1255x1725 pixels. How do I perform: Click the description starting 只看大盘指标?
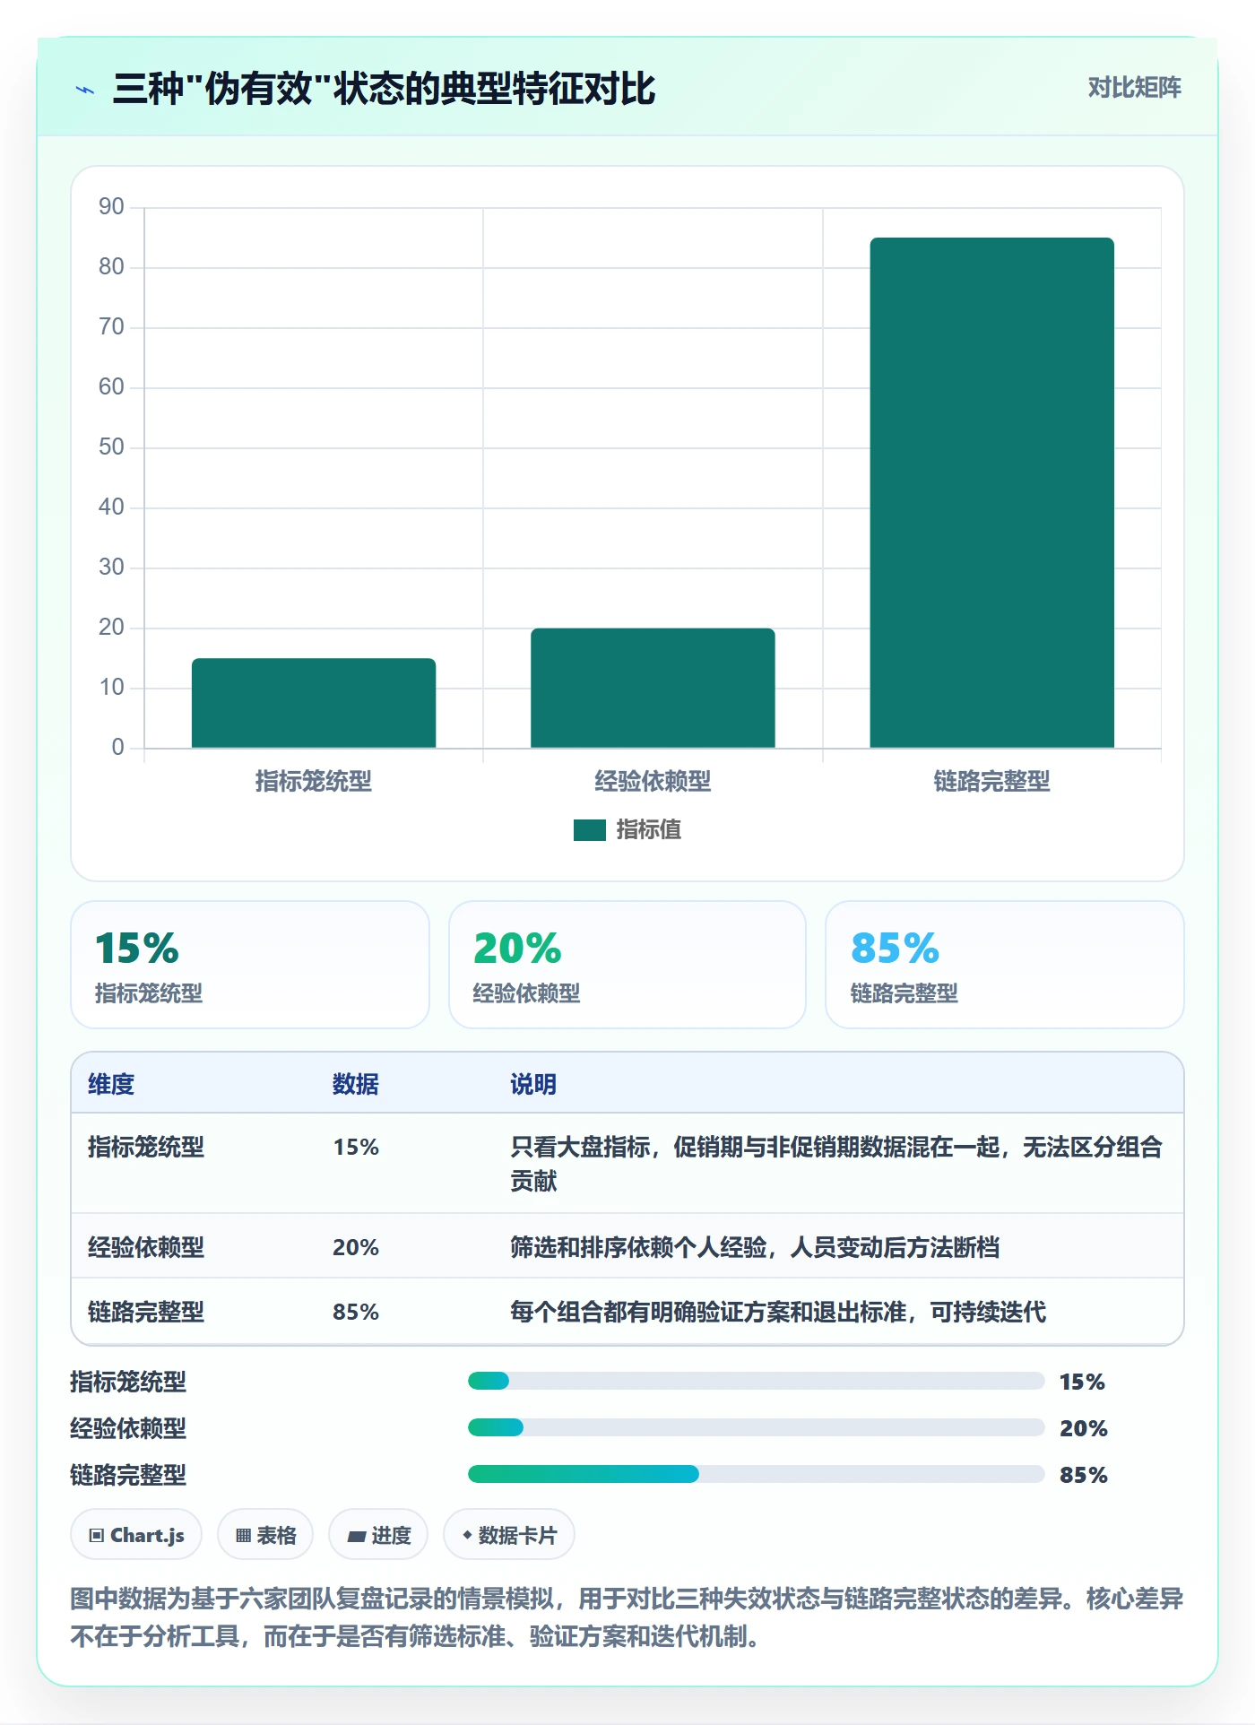click(836, 1164)
